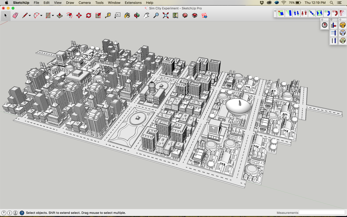347x217 pixels.
Task: Click the red curved arrow bend icon
Action: click(x=335, y=13)
